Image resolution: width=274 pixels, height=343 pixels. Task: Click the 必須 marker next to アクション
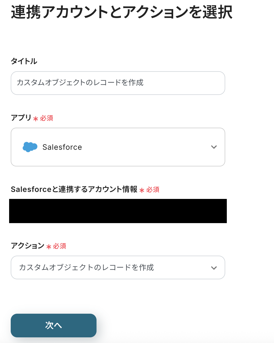pyautogui.click(x=60, y=246)
